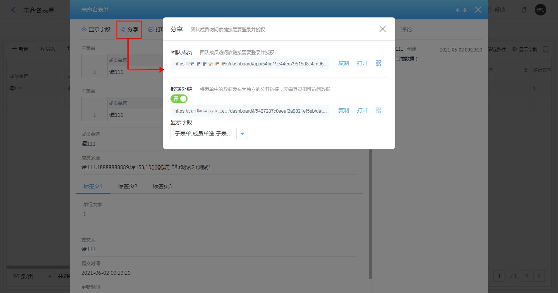The width and height of the screenshot is (558, 293).
Task: Click the user avatar in top right
Action: (540, 10)
